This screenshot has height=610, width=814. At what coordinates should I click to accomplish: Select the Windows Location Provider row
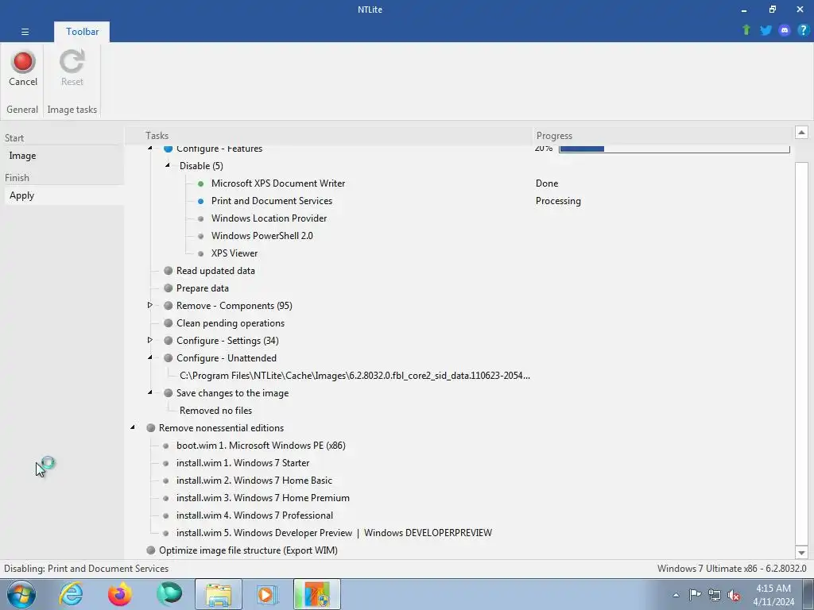269,218
